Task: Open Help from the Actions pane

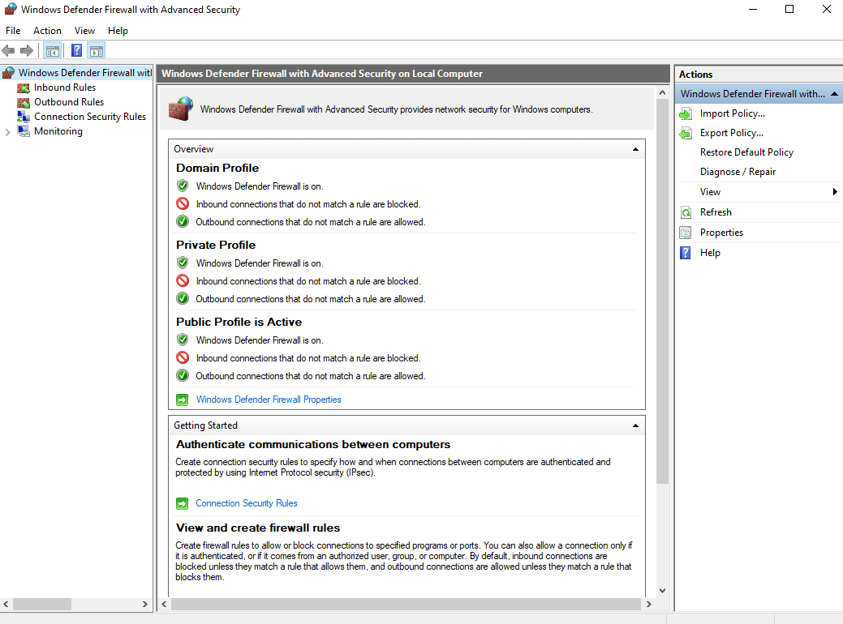Action: click(710, 252)
